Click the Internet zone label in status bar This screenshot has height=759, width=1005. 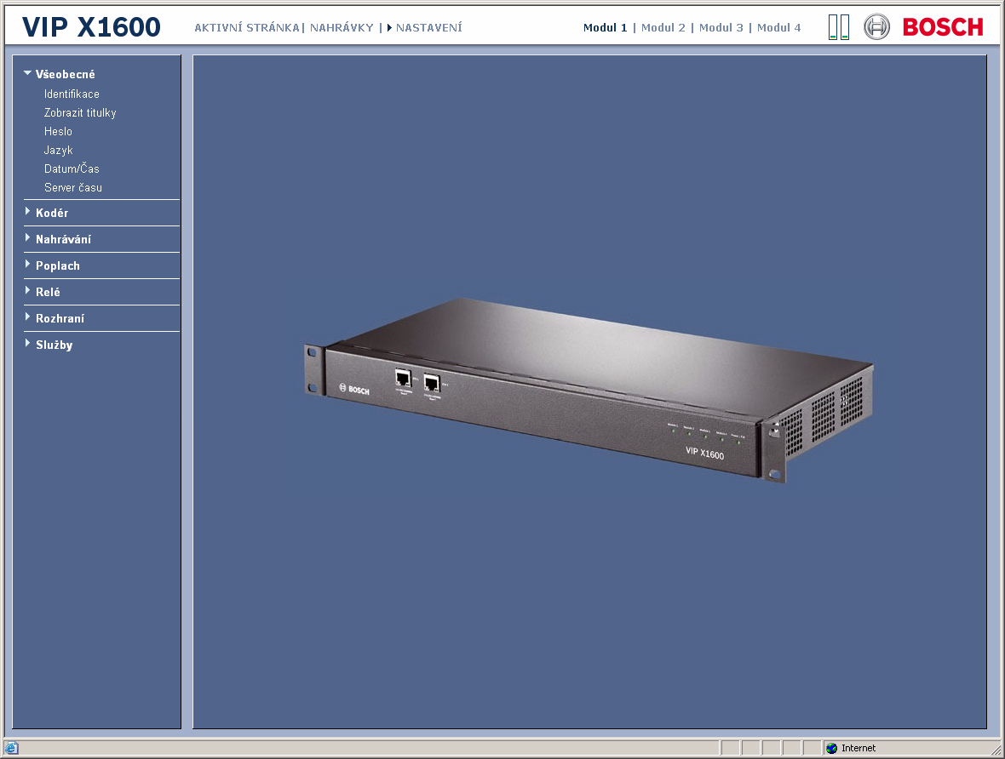point(859,748)
